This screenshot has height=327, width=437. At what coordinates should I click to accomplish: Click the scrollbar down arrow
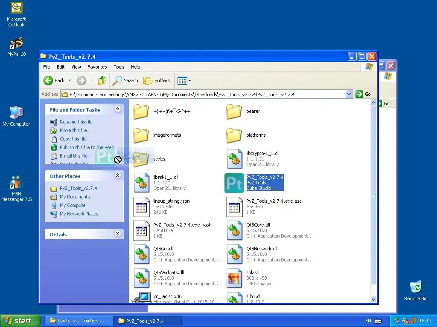[373, 299]
